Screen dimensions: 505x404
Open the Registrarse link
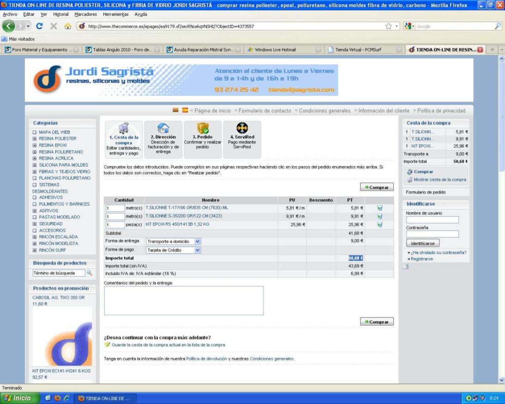421,259
